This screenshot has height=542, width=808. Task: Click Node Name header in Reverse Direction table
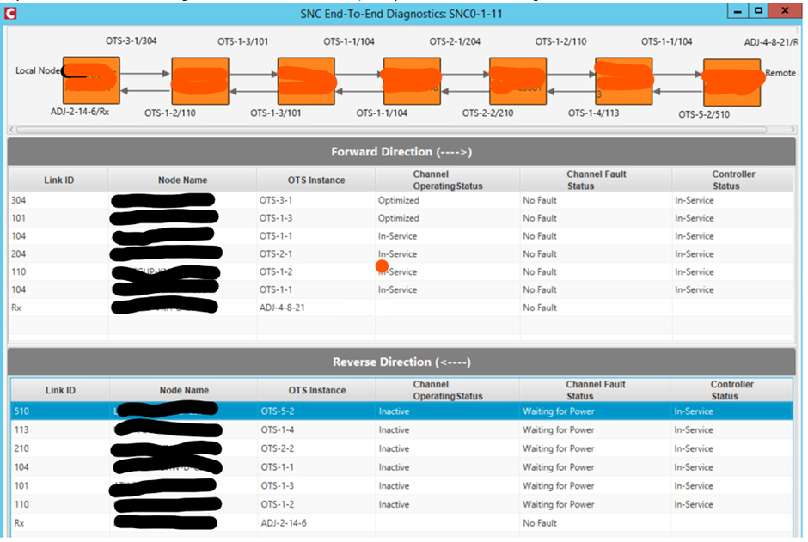(x=184, y=390)
